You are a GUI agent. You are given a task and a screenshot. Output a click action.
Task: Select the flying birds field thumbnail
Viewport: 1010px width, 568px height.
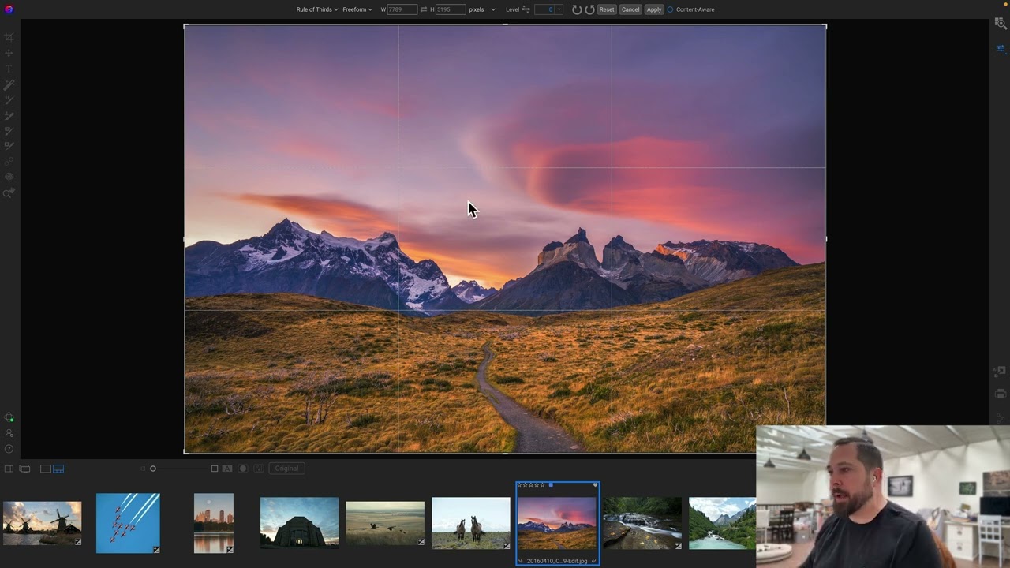[385, 523]
